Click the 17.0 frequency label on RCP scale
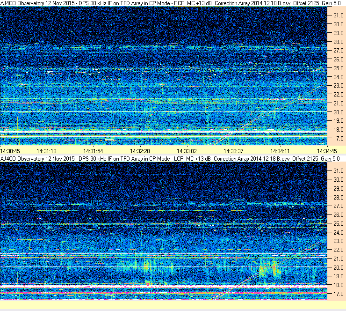This screenshot has height=311, width=346. 338,138
